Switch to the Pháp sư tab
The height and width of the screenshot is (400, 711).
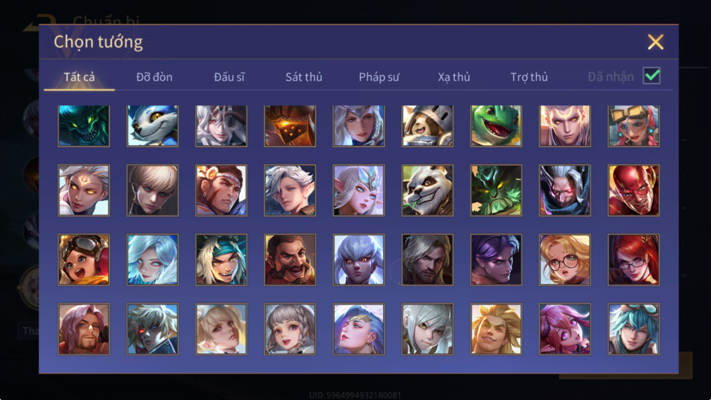pos(379,77)
